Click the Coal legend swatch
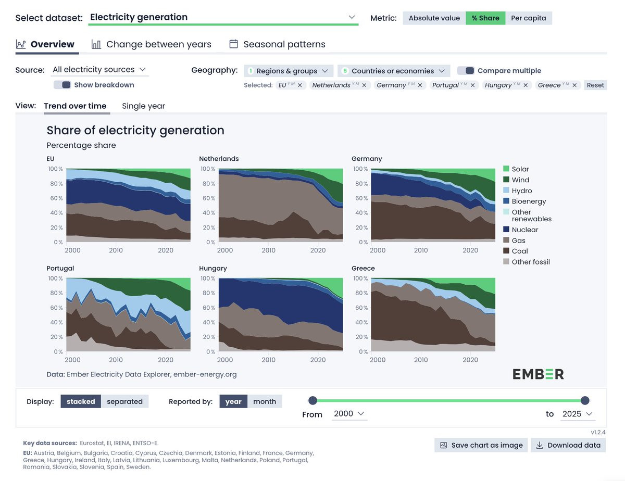This screenshot has width=625, height=481. (506, 251)
